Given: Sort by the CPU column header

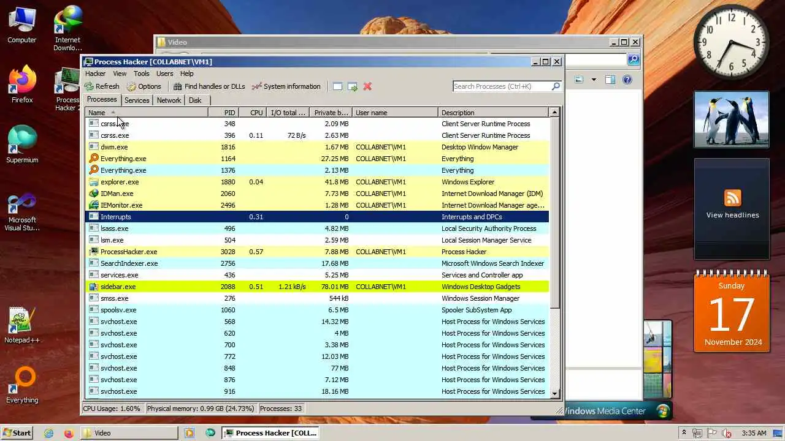Looking at the screenshot, I should point(252,113).
